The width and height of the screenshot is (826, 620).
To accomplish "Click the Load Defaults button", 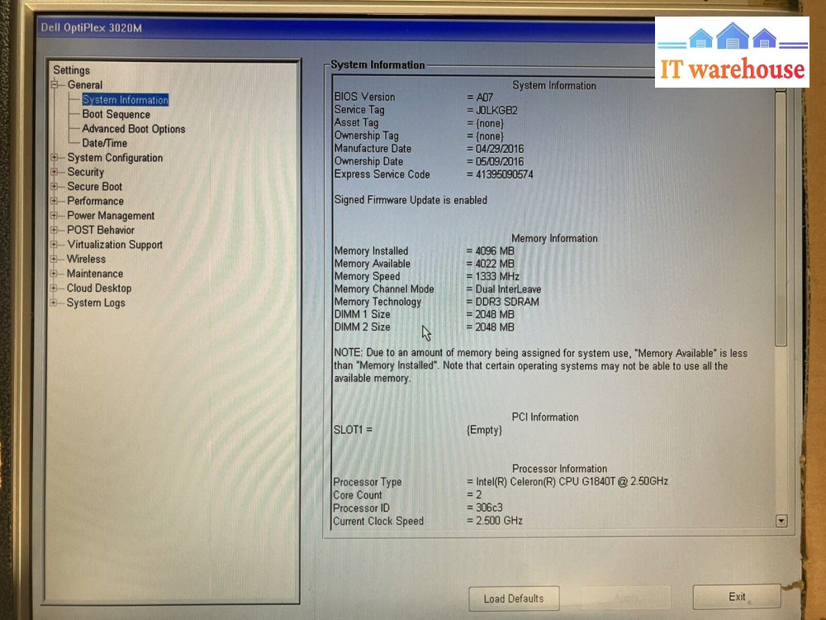I will (x=513, y=599).
